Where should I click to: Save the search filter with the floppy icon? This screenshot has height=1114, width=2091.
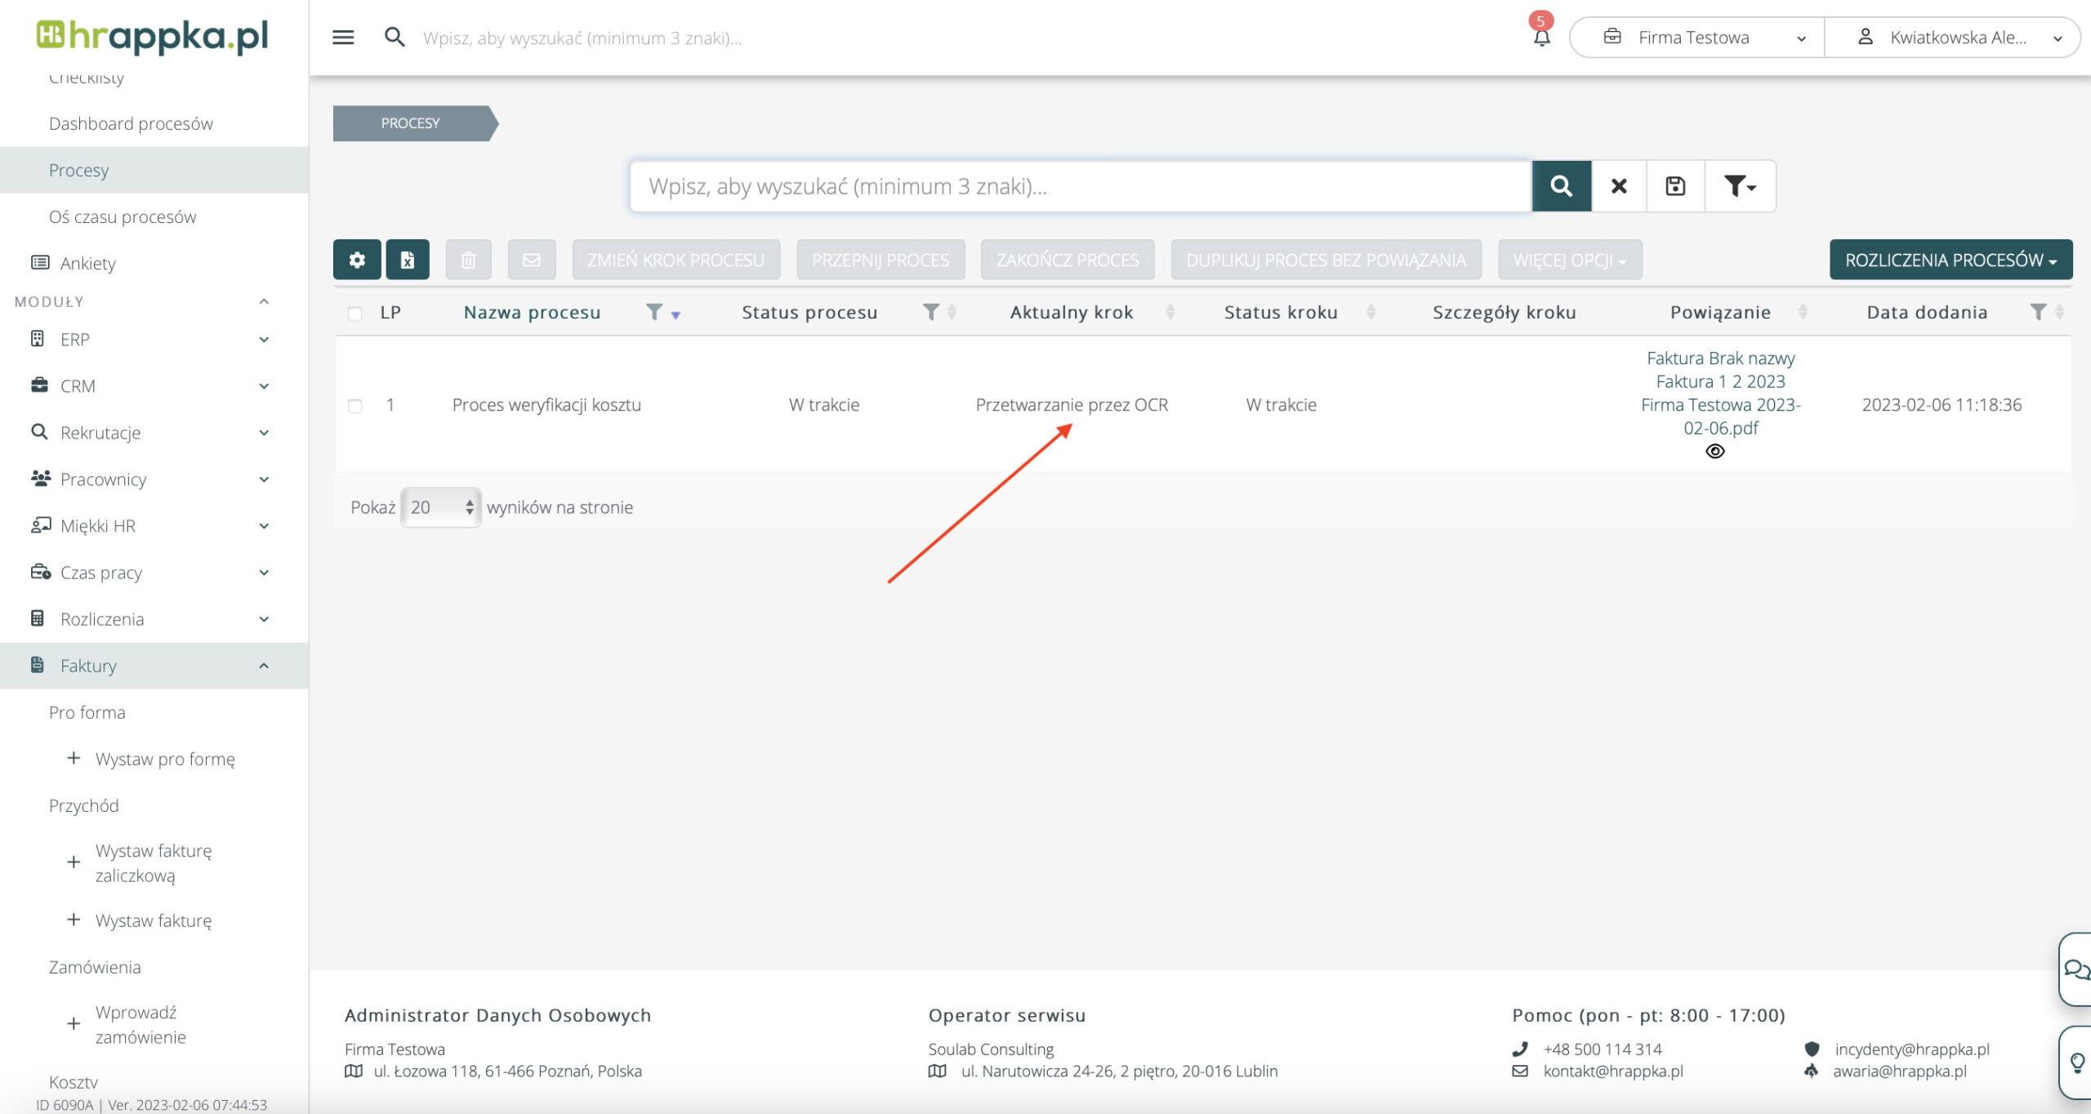pos(1675,186)
